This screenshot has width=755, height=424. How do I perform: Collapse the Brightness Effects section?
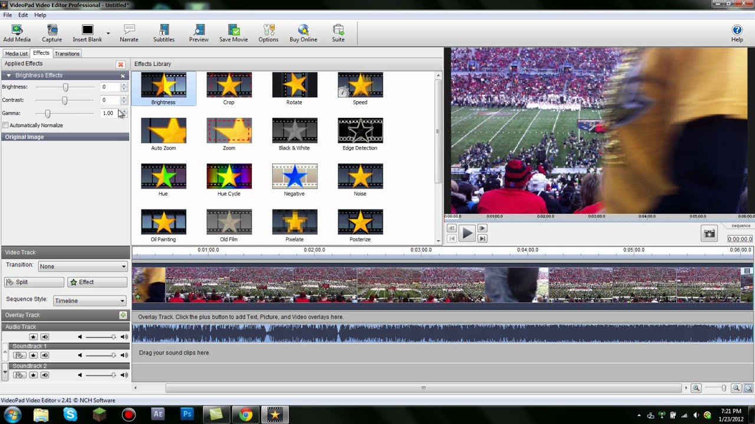tap(9, 75)
